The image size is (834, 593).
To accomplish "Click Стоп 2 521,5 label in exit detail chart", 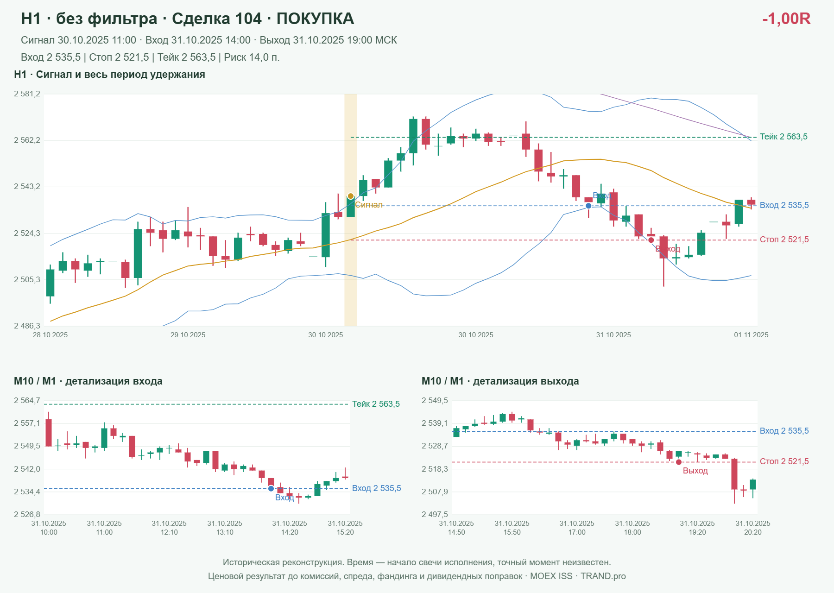I will [784, 461].
